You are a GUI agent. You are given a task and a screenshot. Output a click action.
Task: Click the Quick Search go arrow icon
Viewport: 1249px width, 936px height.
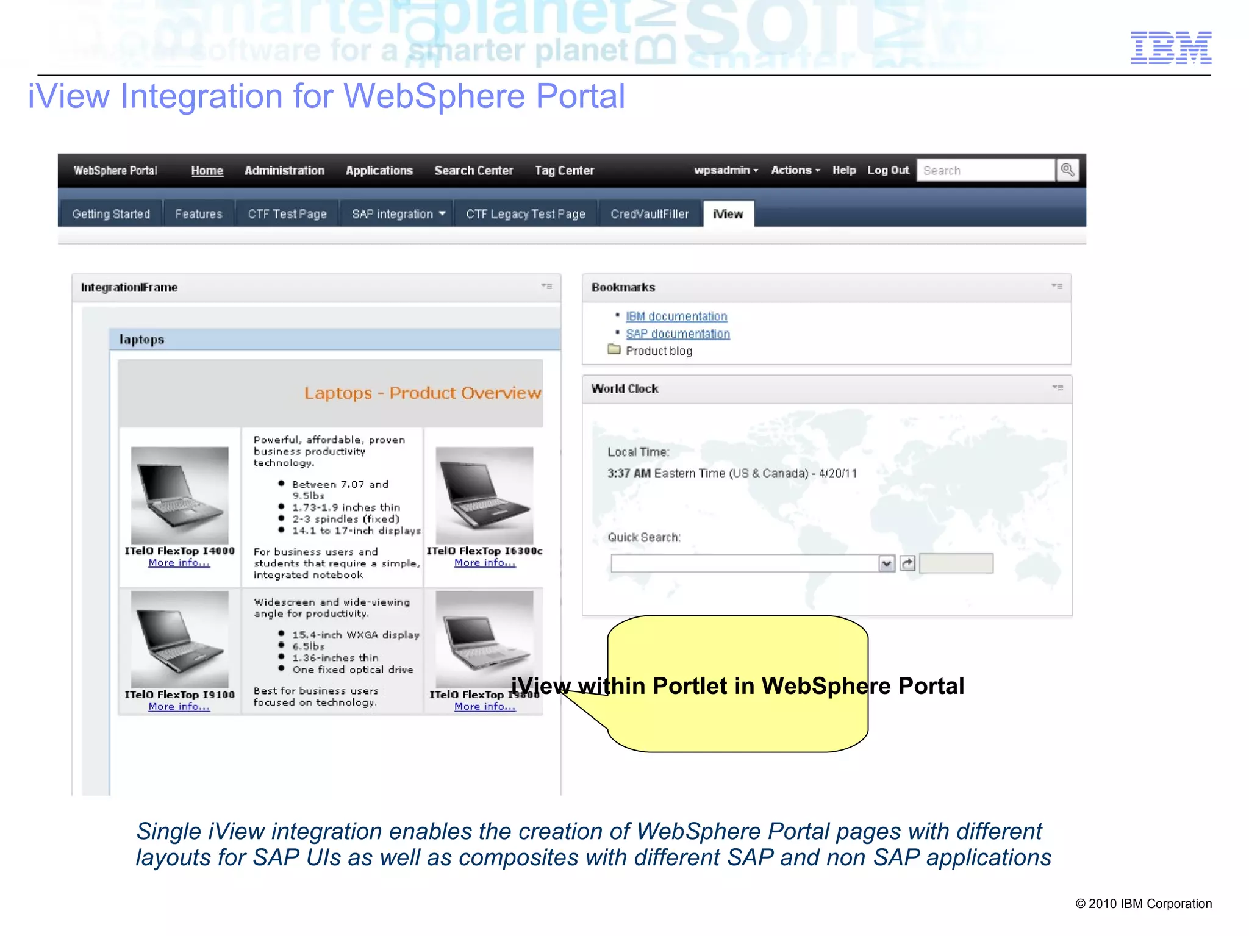click(907, 563)
